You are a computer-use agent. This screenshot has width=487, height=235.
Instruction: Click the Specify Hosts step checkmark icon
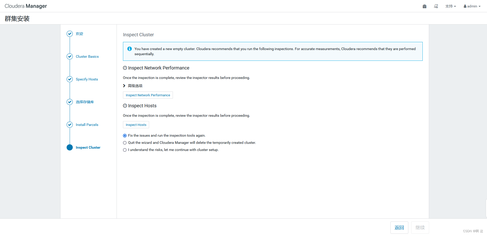[70, 79]
